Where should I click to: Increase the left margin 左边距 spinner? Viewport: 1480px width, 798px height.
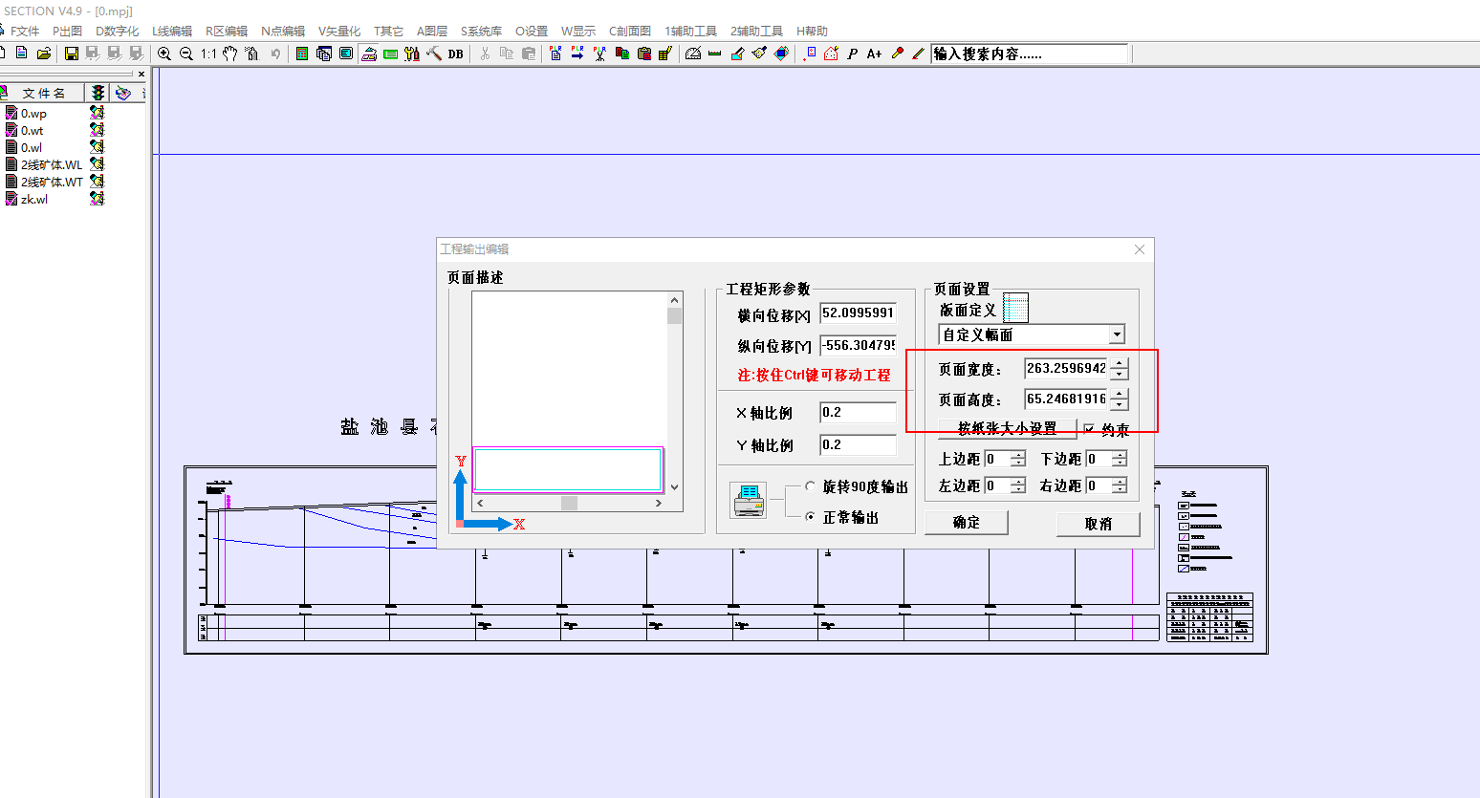pyautogui.click(x=1018, y=482)
